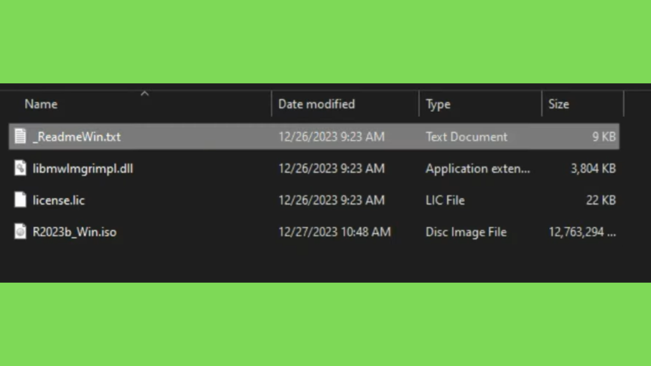651x366 pixels.
Task: Select the R2023b_Win.iso file name
Action: click(74, 232)
